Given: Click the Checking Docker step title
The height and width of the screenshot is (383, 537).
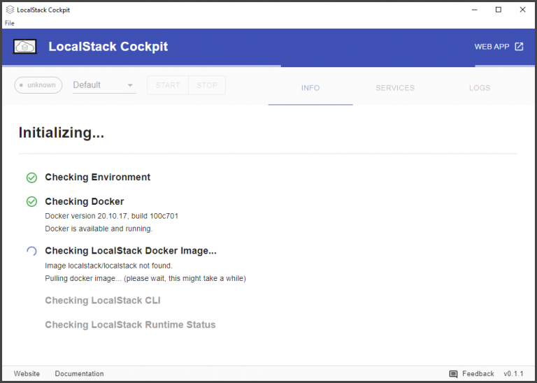Looking at the screenshot, I should click(84, 201).
